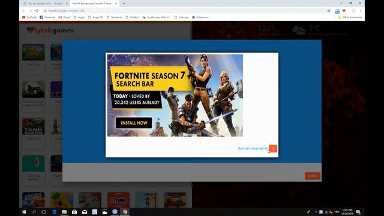Click the Fortnite Season 7 ad banner image

point(175,95)
